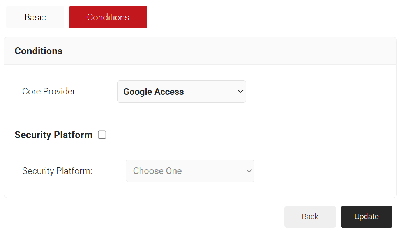Click the divider line under Security Platform heading
401x234 pixels.
point(202,144)
